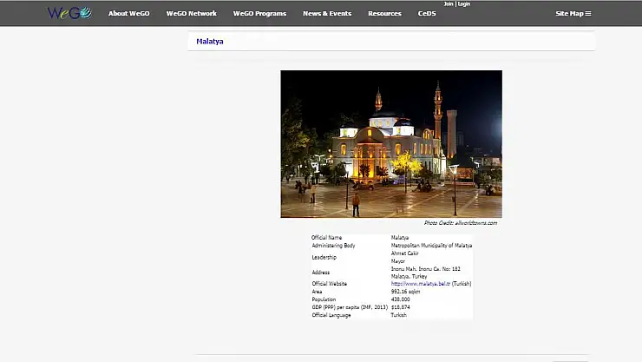Click the Join link at top

point(448,4)
